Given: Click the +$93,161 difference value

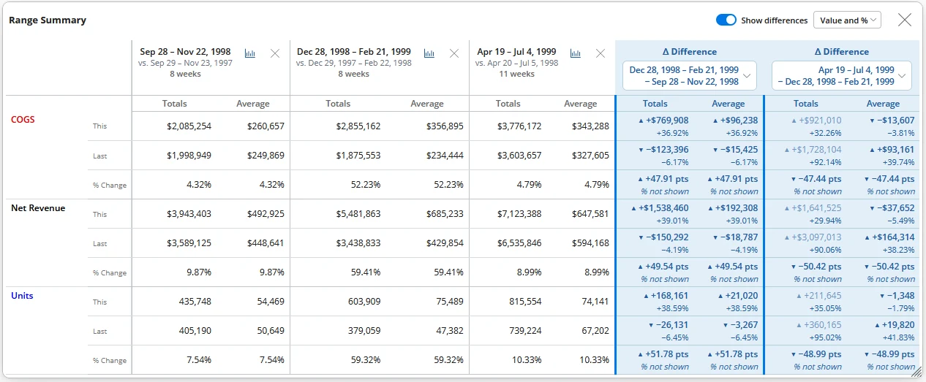Looking at the screenshot, I should [895, 150].
